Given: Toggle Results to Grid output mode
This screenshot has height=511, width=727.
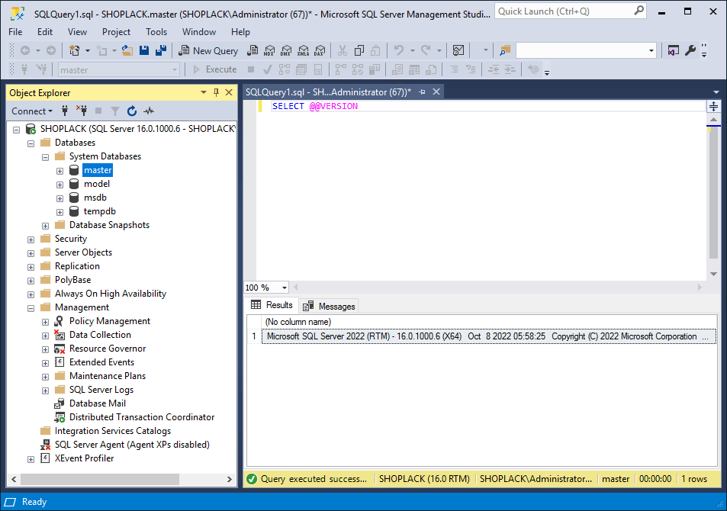Looking at the screenshot, I should 414,69.
